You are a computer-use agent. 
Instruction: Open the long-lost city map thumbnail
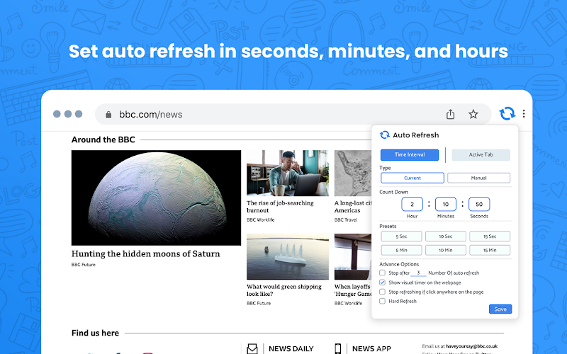pyautogui.click(x=353, y=173)
